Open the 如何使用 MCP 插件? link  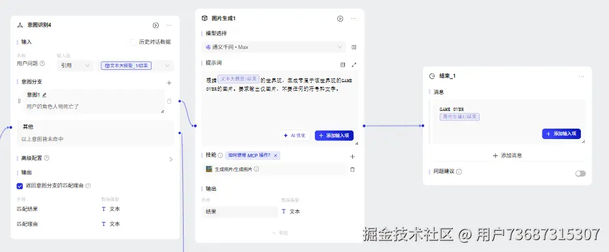click(250, 155)
